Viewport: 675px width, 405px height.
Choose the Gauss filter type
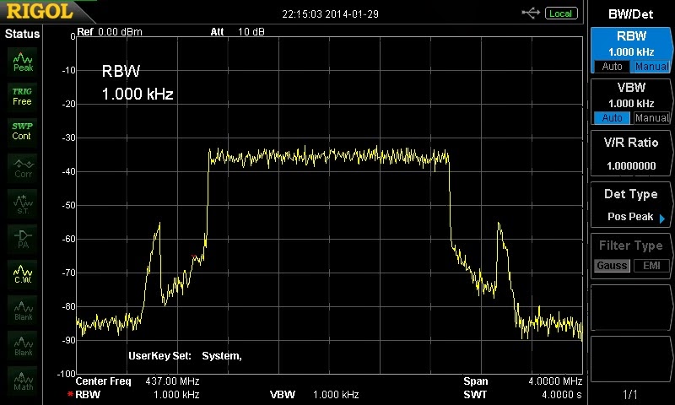612,266
